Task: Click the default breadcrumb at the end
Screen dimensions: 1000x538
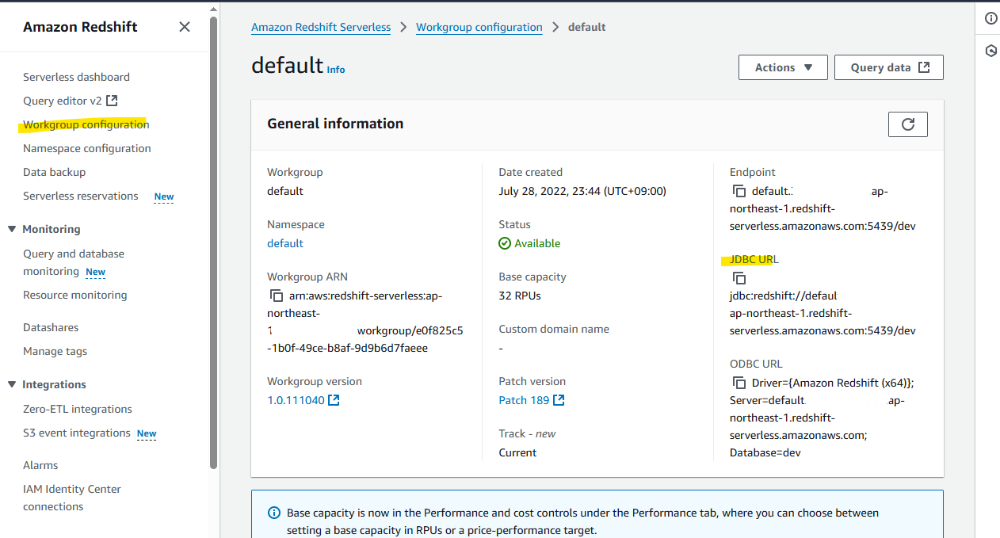Action: pyautogui.click(x=587, y=27)
